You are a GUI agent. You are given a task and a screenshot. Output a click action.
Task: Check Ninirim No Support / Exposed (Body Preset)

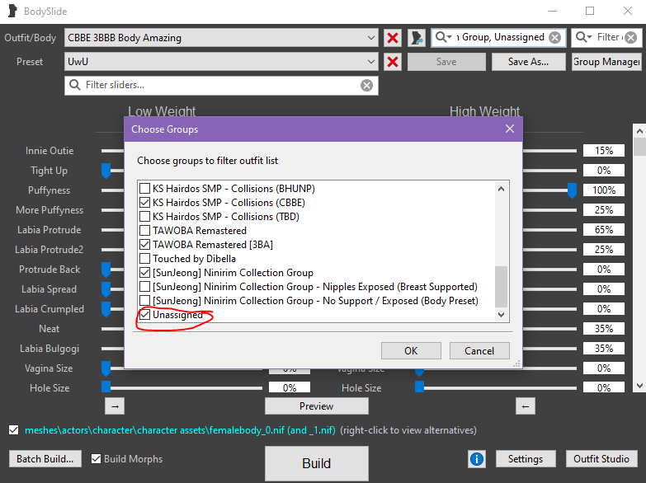pyautogui.click(x=144, y=301)
